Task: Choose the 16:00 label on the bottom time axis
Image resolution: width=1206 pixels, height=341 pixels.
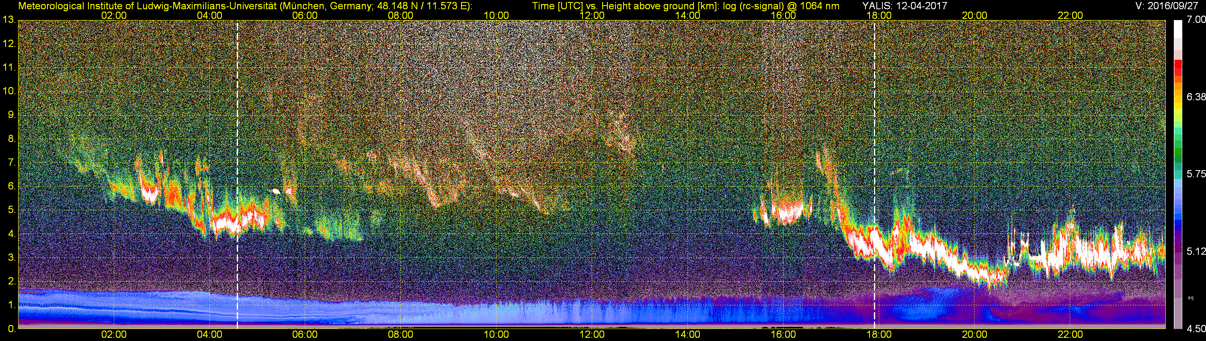Action: click(x=783, y=335)
